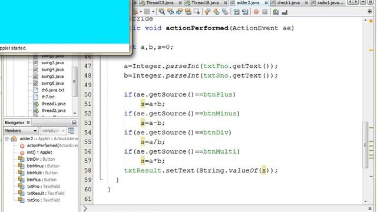Click Navigator Javadoc window icon
The height and width of the screenshot is (212, 377).
[x=71, y=131]
